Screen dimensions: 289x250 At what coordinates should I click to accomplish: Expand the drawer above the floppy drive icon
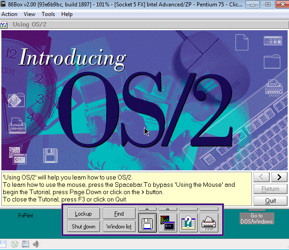[x=147, y=209]
